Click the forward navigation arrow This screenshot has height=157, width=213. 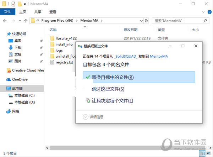click(x=13, y=21)
